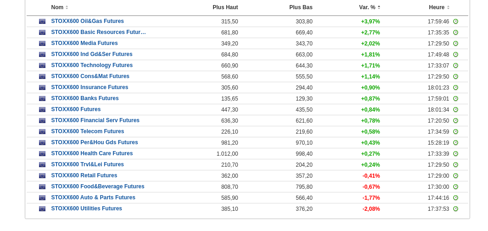Click the Plus Haut column header
488x231 pixels.
(225, 7)
